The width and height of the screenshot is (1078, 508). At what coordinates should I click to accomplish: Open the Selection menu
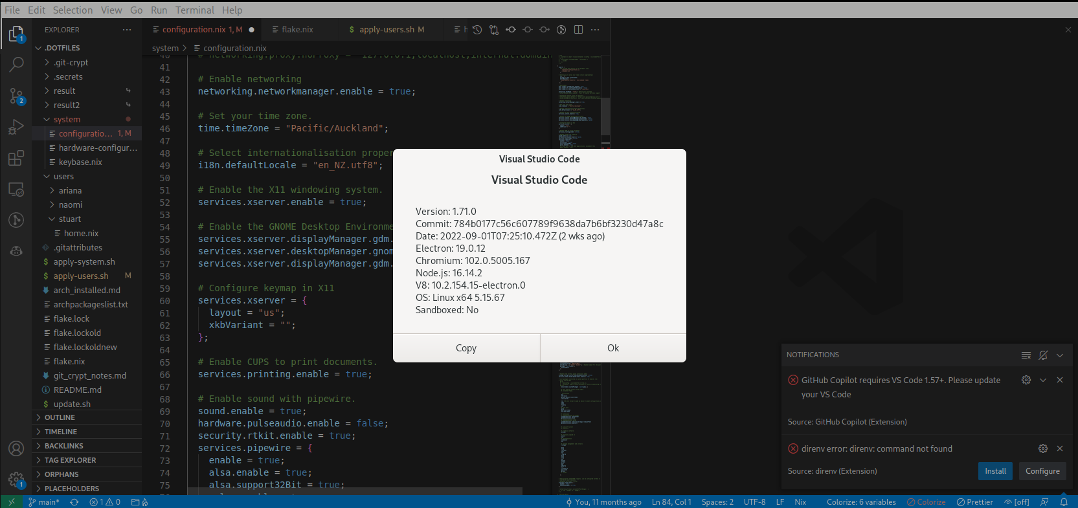point(73,10)
